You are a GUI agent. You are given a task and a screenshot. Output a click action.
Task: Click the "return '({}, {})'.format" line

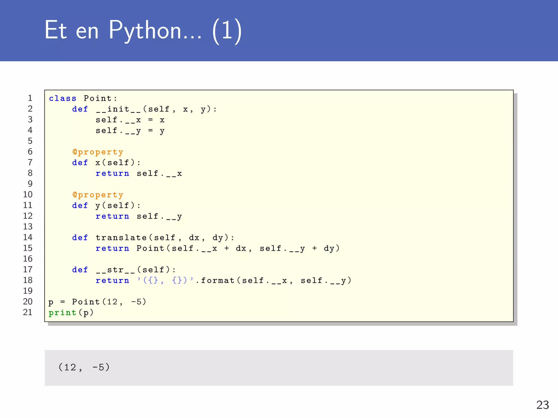[x=224, y=281]
